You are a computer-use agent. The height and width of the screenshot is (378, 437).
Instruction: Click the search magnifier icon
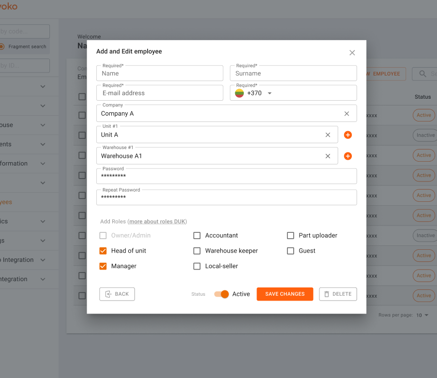click(x=422, y=74)
